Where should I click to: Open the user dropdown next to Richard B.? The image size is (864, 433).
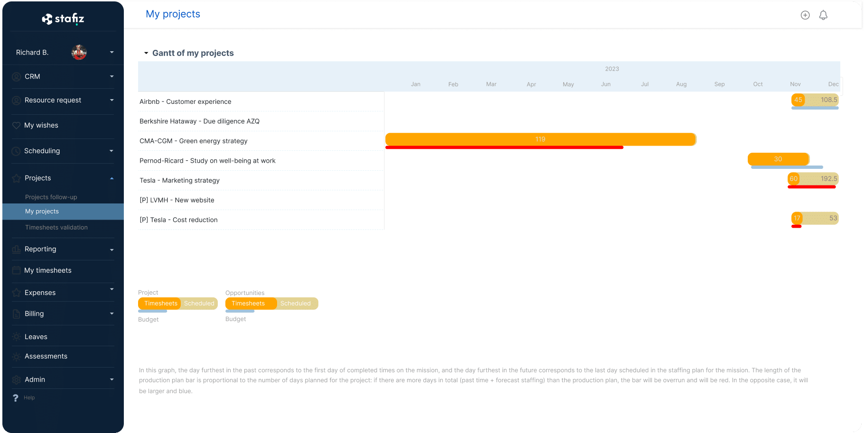point(112,52)
